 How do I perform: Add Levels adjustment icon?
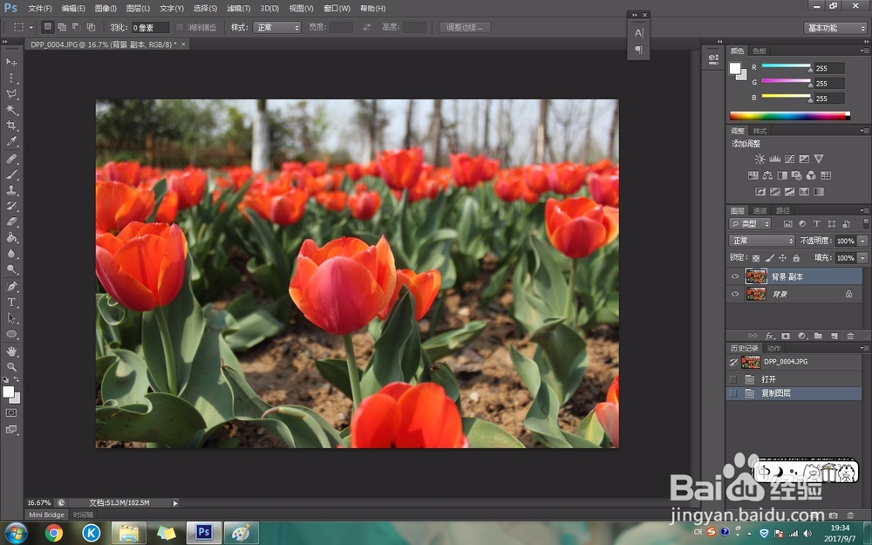point(774,159)
